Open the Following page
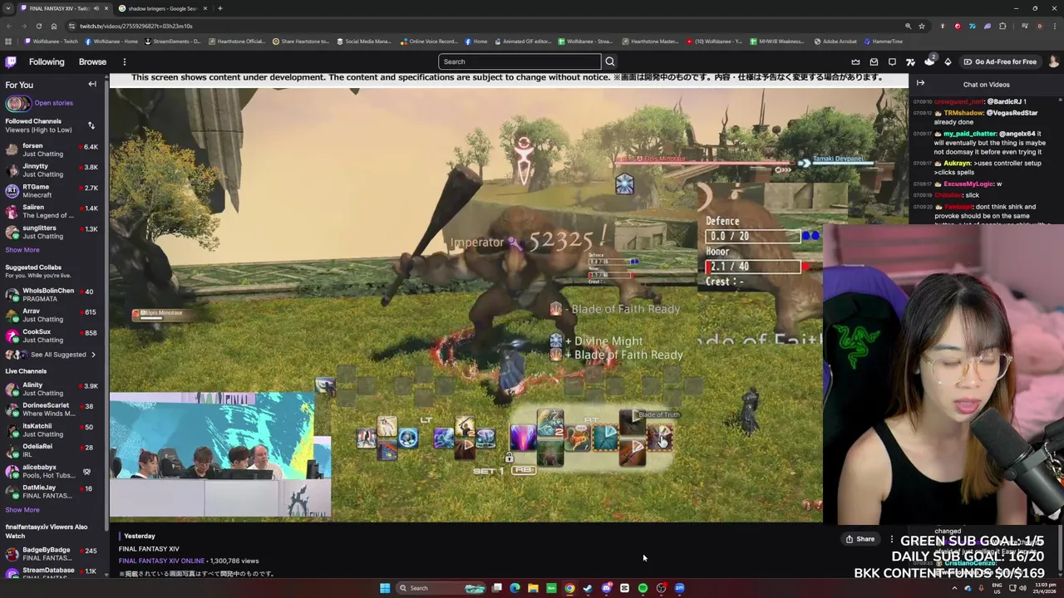Image resolution: width=1064 pixels, height=598 pixels. click(47, 61)
